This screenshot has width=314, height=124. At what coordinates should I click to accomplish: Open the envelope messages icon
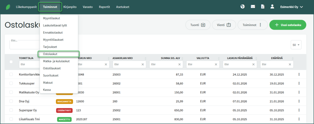pyautogui.click(x=253, y=6)
